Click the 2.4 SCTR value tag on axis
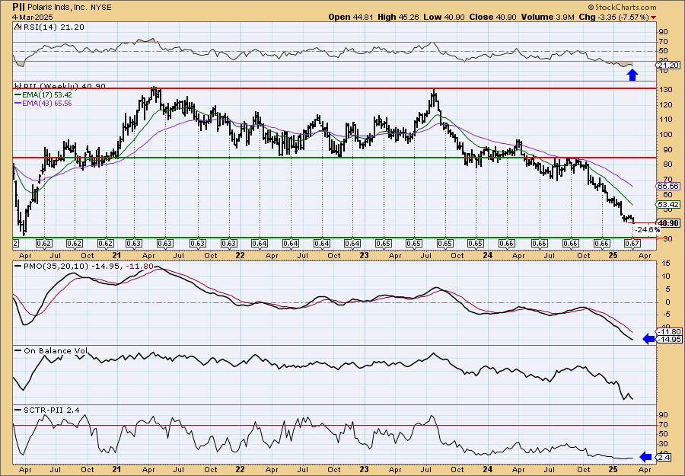The height and width of the screenshot is (476, 685). (664, 458)
